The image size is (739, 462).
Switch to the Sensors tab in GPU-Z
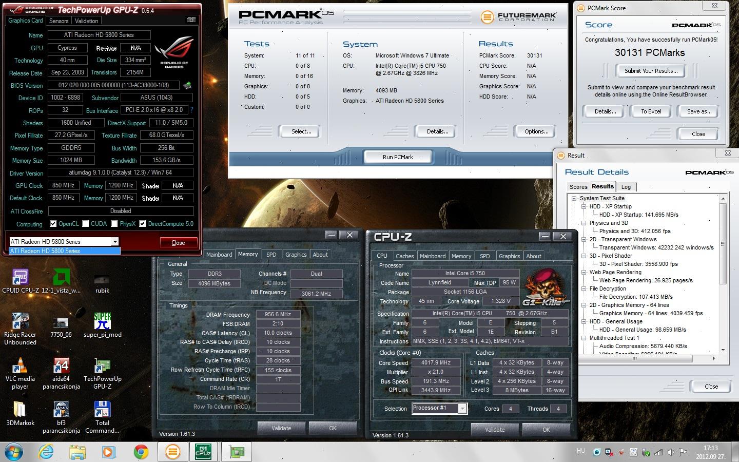click(59, 21)
